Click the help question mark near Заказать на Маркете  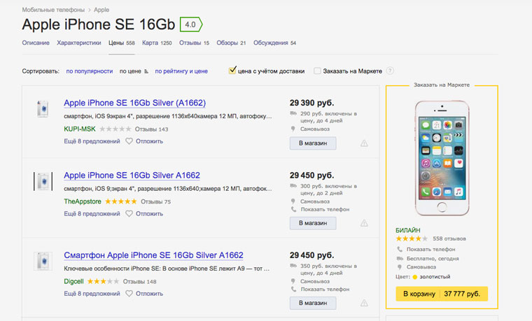click(x=390, y=71)
